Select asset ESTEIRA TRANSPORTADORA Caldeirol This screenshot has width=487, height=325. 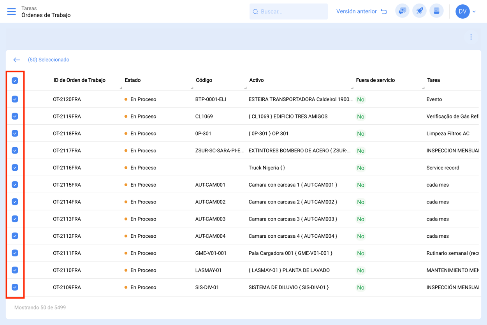(301, 99)
